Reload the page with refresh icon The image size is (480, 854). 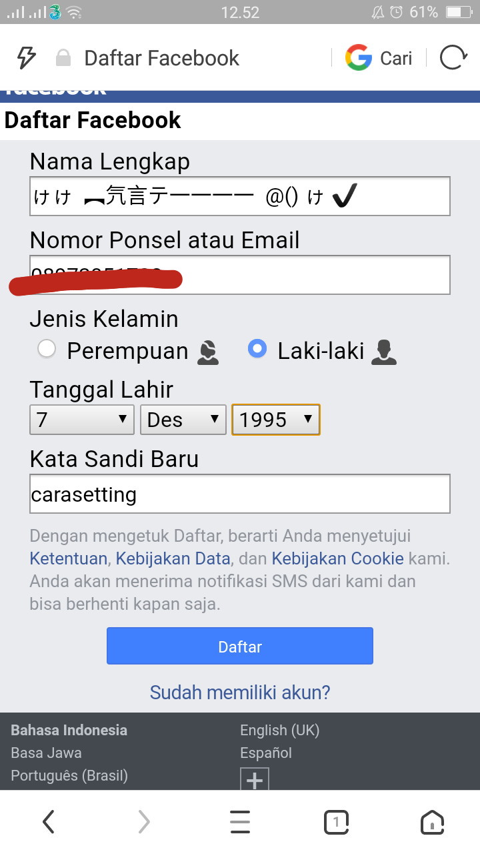[453, 58]
